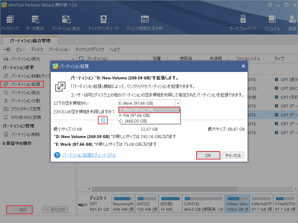
Task: Select the (FAT32) 100 MB partition block
Action: [147, 204]
